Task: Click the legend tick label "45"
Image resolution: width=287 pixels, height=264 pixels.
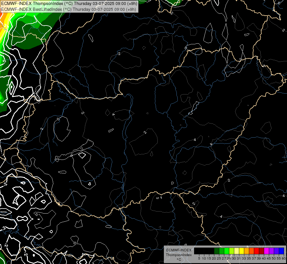Action: point(269,258)
